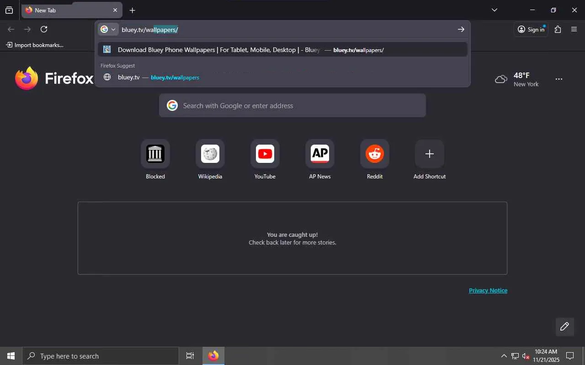585x365 pixels.
Task: Click the 'You are caught up!' text
Action: click(x=292, y=235)
